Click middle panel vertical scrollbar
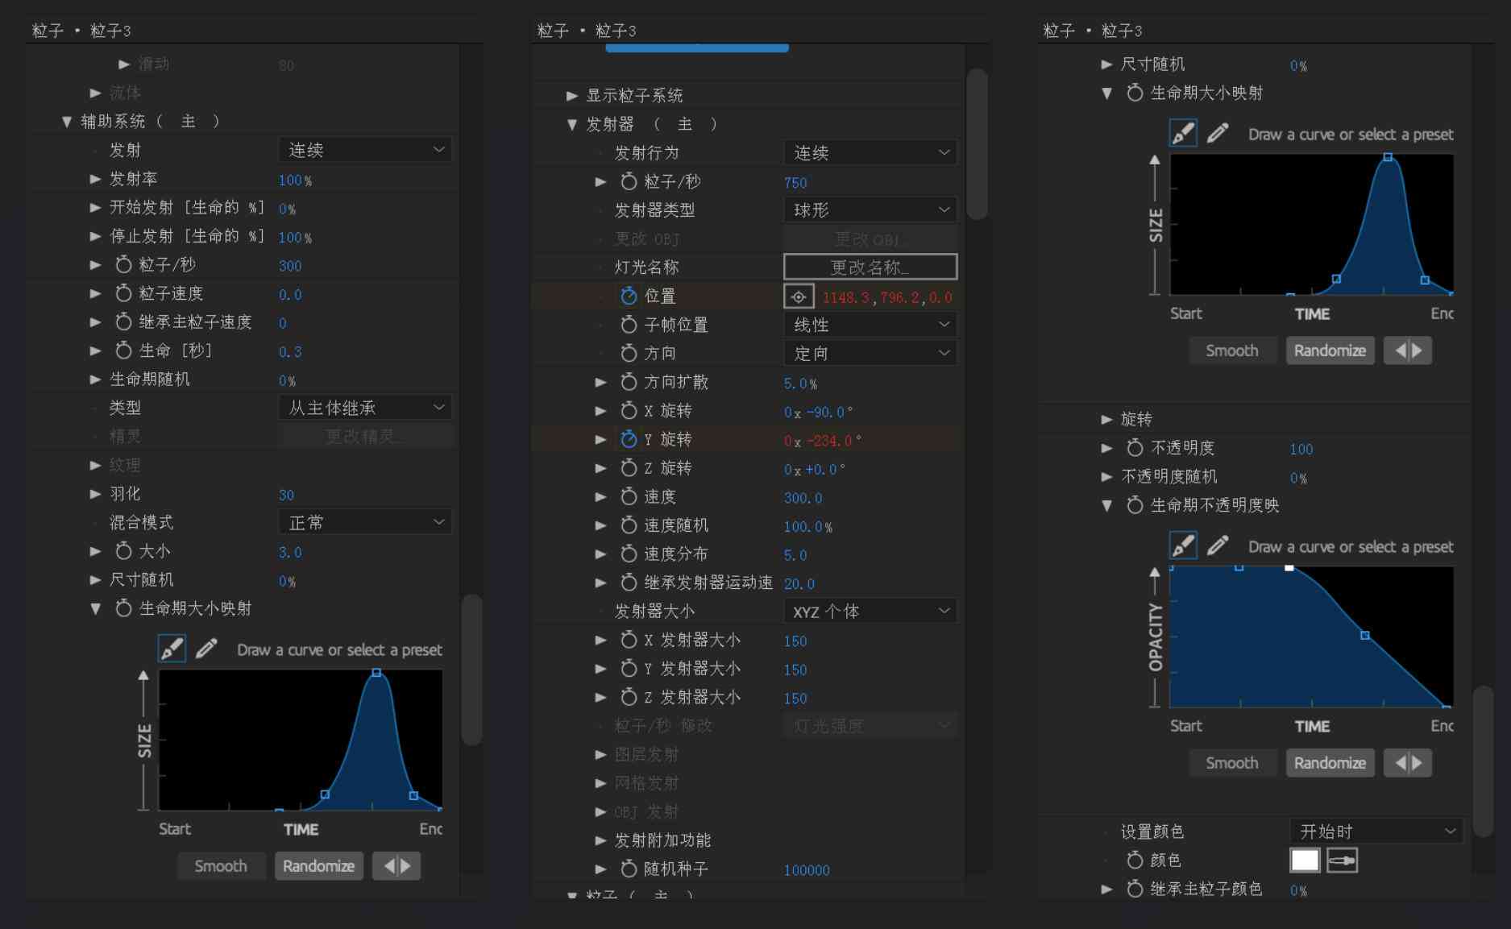 coord(978,143)
